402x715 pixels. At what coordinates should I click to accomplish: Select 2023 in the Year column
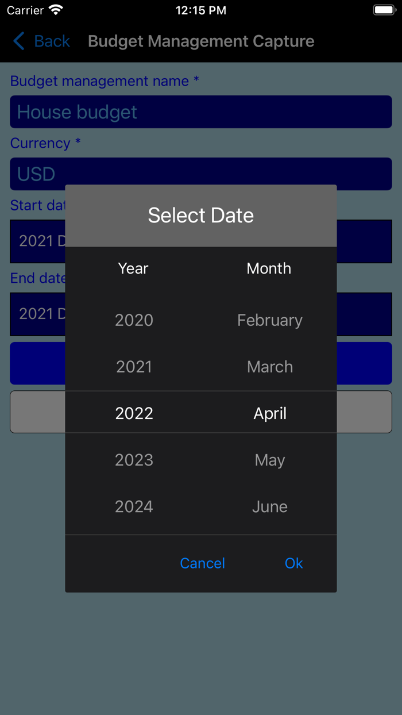(134, 460)
